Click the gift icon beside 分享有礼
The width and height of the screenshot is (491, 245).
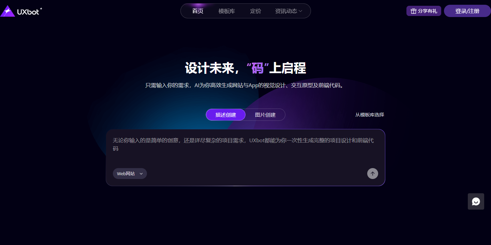coord(413,11)
